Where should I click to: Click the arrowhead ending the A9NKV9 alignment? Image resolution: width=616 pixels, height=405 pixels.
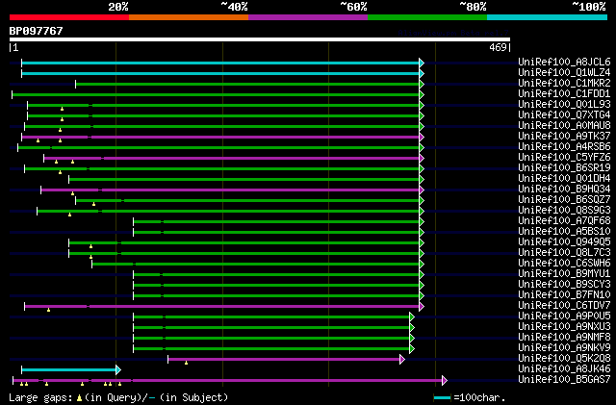(x=412, y=348)
